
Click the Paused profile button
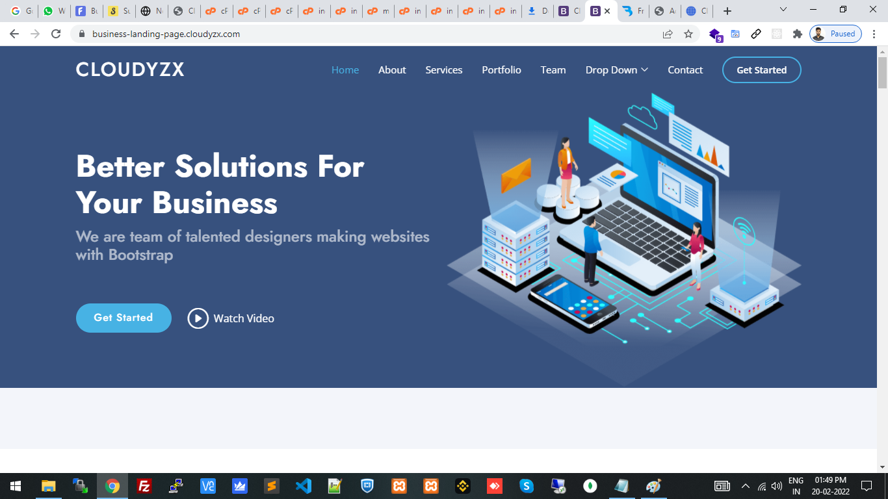pos(835,34)
